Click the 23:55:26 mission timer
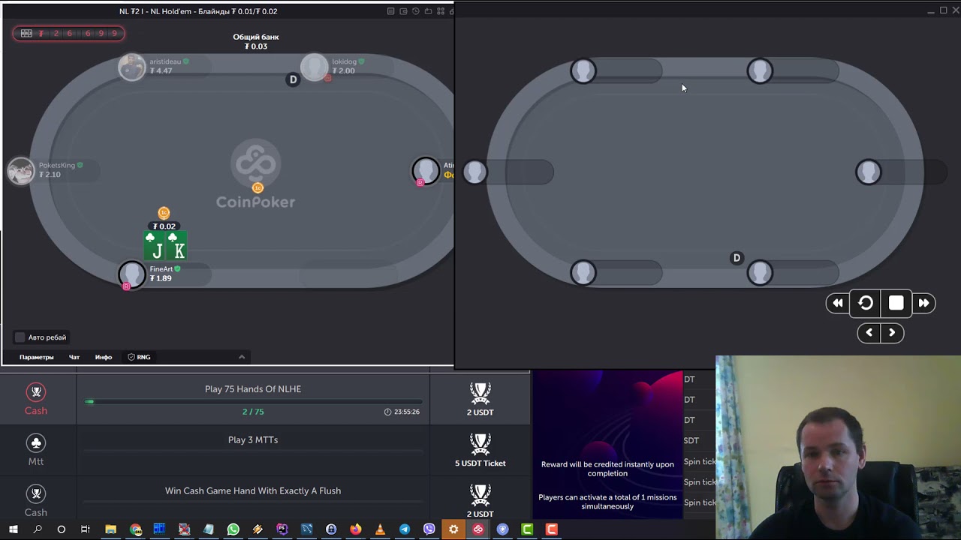961x540 pixels. pyautogui.click(x=402, y=412)
